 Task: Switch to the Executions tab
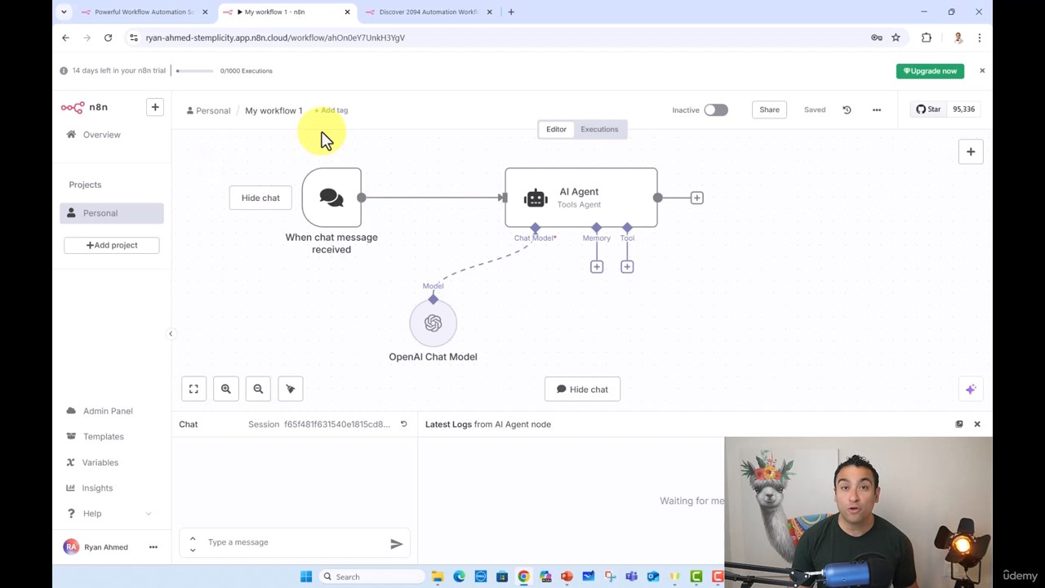point(599,129)
